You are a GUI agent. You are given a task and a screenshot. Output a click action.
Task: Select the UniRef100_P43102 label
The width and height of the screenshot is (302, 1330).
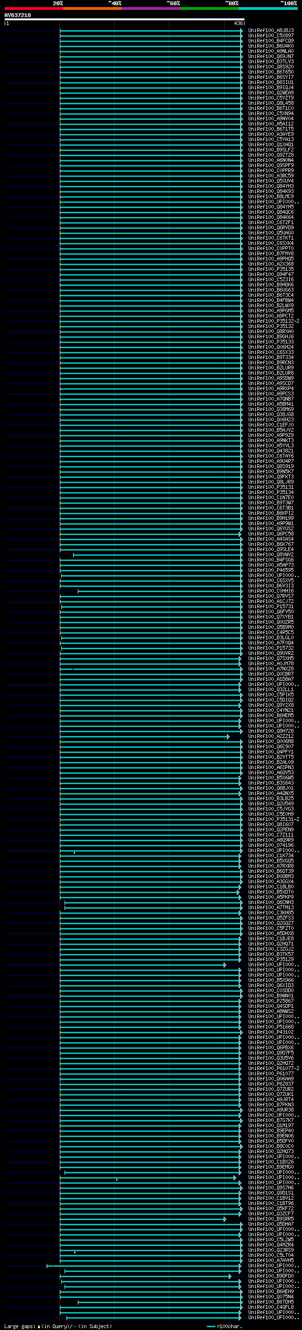[x=270, y=1032]
